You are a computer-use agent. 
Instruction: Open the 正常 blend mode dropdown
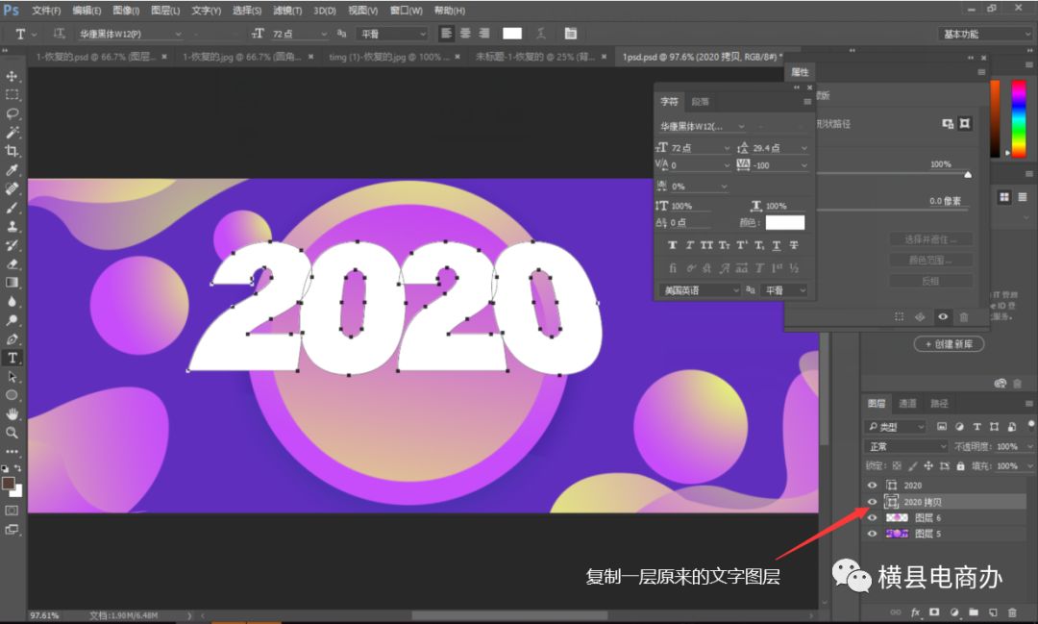906,446
